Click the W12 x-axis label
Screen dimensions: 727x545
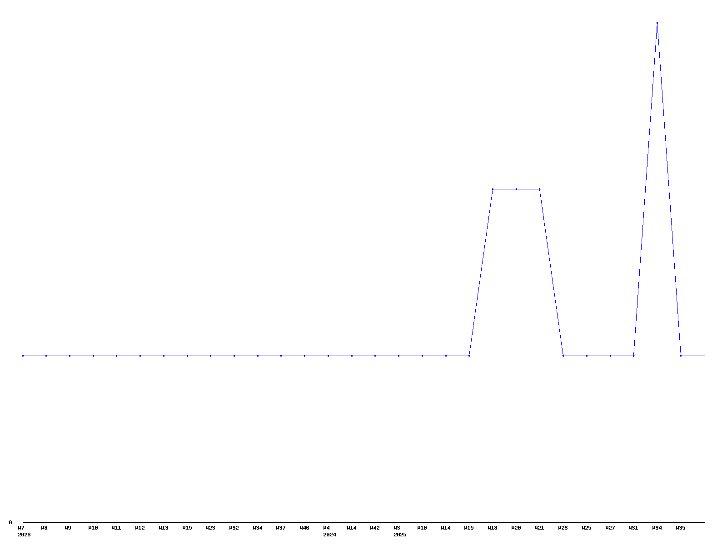140,528
